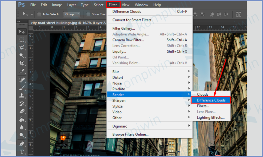The height and width of the screenshot is (157, 263).
Task: Activate the Magic Wand tool
Action: (x=22, y=55)
